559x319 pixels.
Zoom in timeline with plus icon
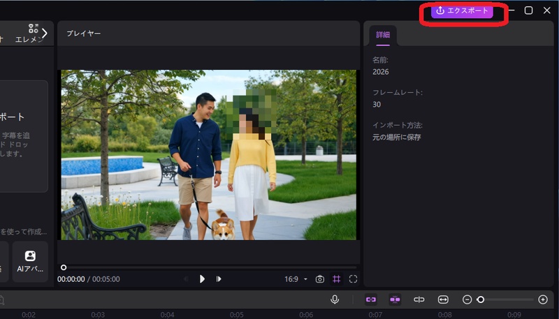tap(543, 299)
